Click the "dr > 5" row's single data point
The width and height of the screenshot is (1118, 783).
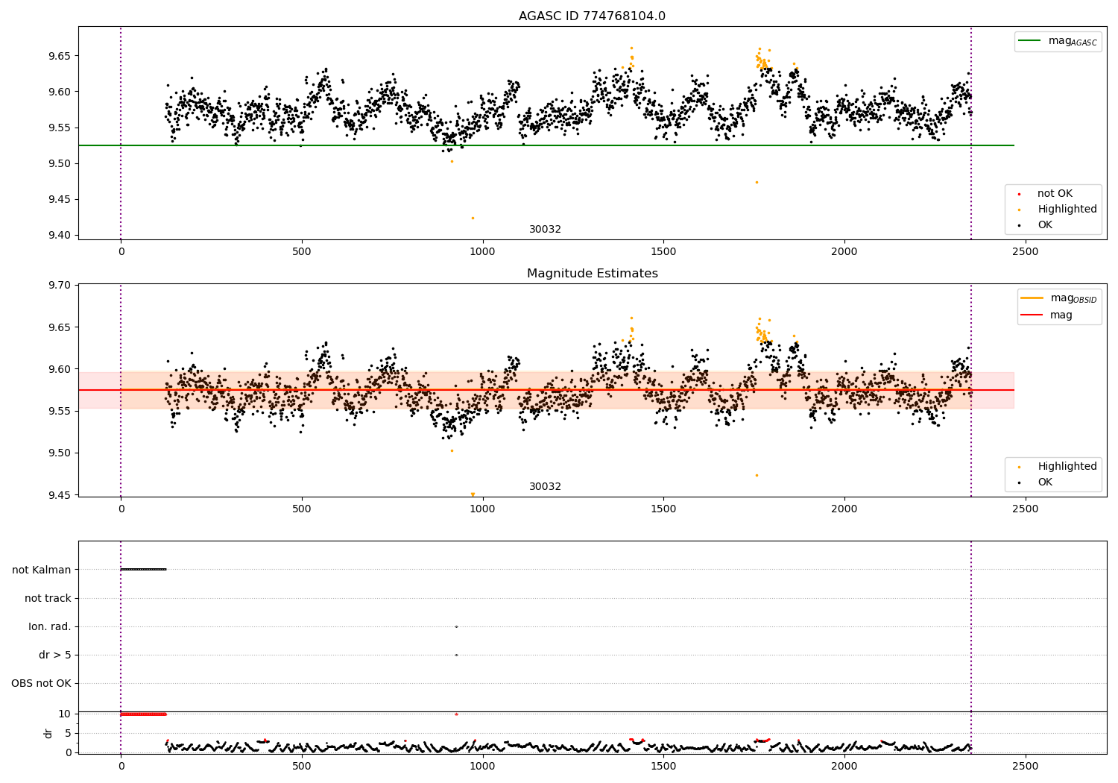[456, 655]
